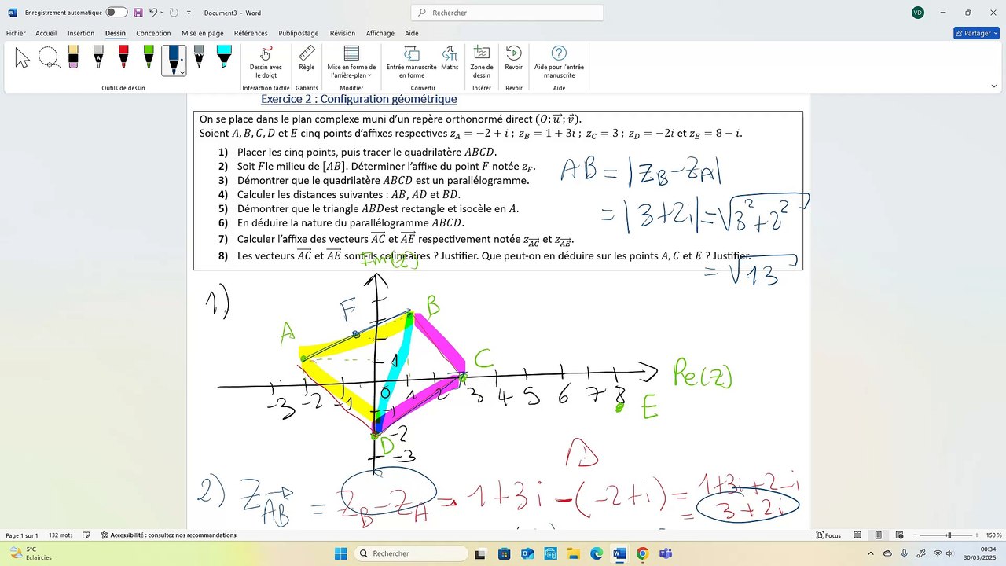The image size is (1006, 566).
Task: Open File Explorer from the taskbar
Action: pyautogui.click(x=574, y=553)
